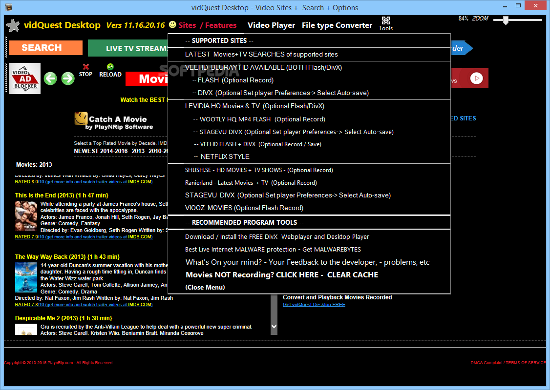
Task: Adjust the zoom slider handle
Action: point(506,20)
